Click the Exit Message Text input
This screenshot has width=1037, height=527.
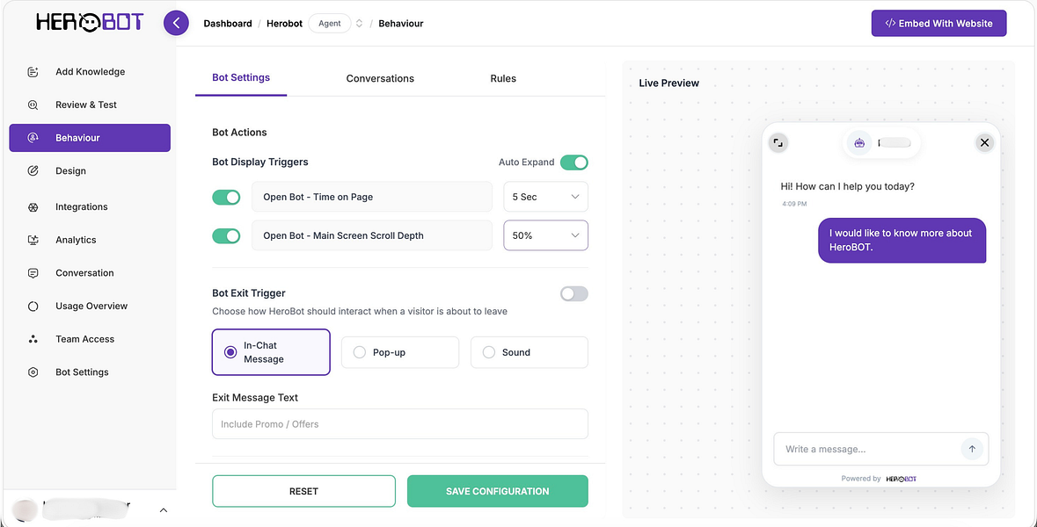[400, 424]
